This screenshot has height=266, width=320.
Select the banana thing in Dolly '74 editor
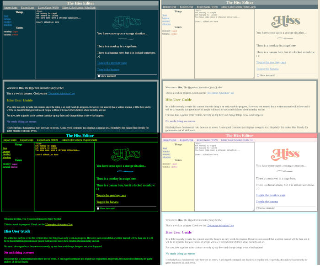click(x=166, y=151)
